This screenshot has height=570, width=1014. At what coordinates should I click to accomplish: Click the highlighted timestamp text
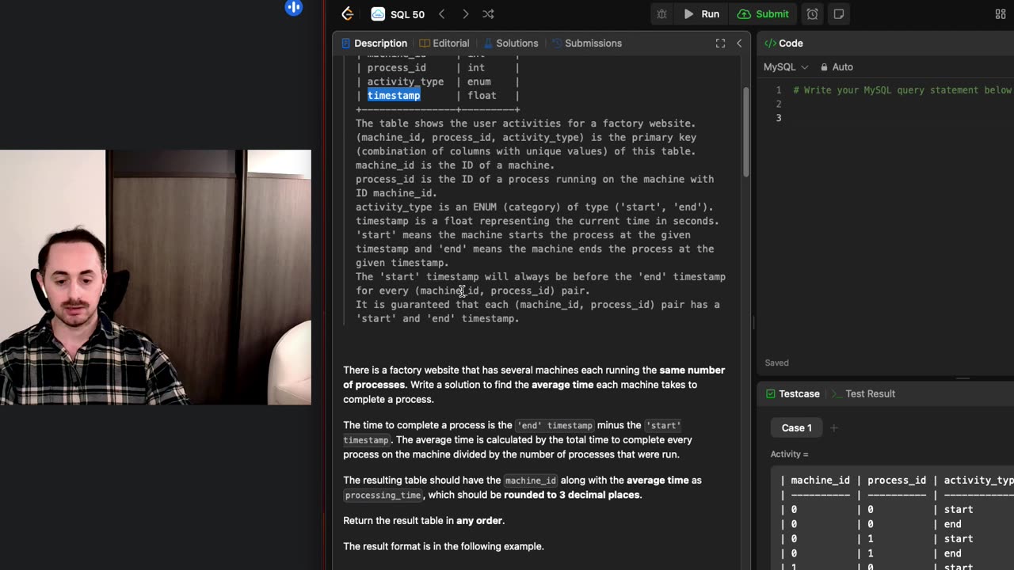(394, 96)
